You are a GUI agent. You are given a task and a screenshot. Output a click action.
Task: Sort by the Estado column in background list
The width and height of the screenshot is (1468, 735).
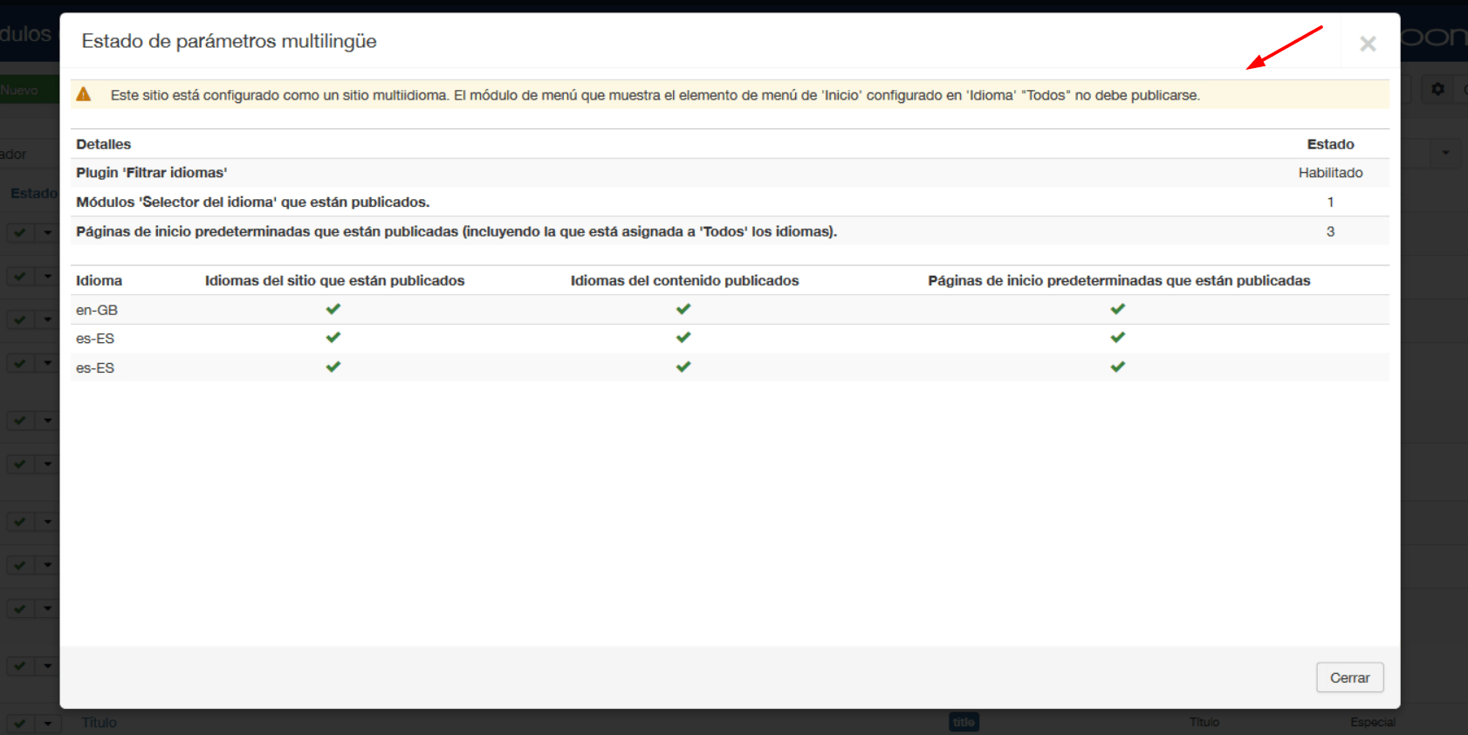coord(33,193)
